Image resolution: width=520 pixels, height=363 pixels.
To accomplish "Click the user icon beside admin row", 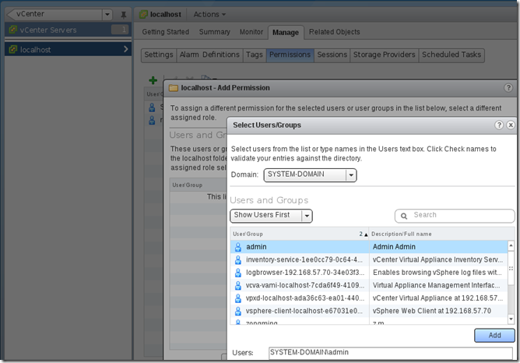I will tap(237, 247).
